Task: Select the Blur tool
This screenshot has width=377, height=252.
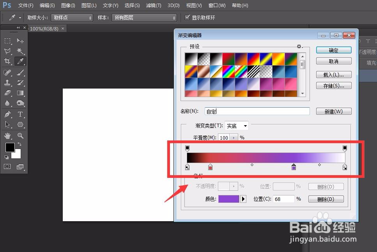Action: 7,103
